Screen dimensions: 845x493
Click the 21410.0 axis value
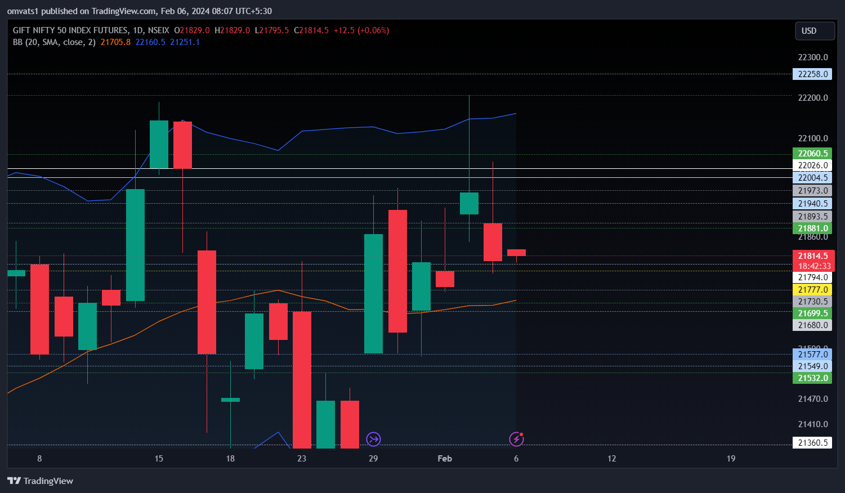click(x=813, y=424)
